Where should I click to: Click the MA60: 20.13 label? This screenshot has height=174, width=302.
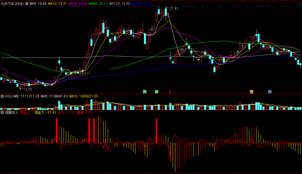(98, 4)
